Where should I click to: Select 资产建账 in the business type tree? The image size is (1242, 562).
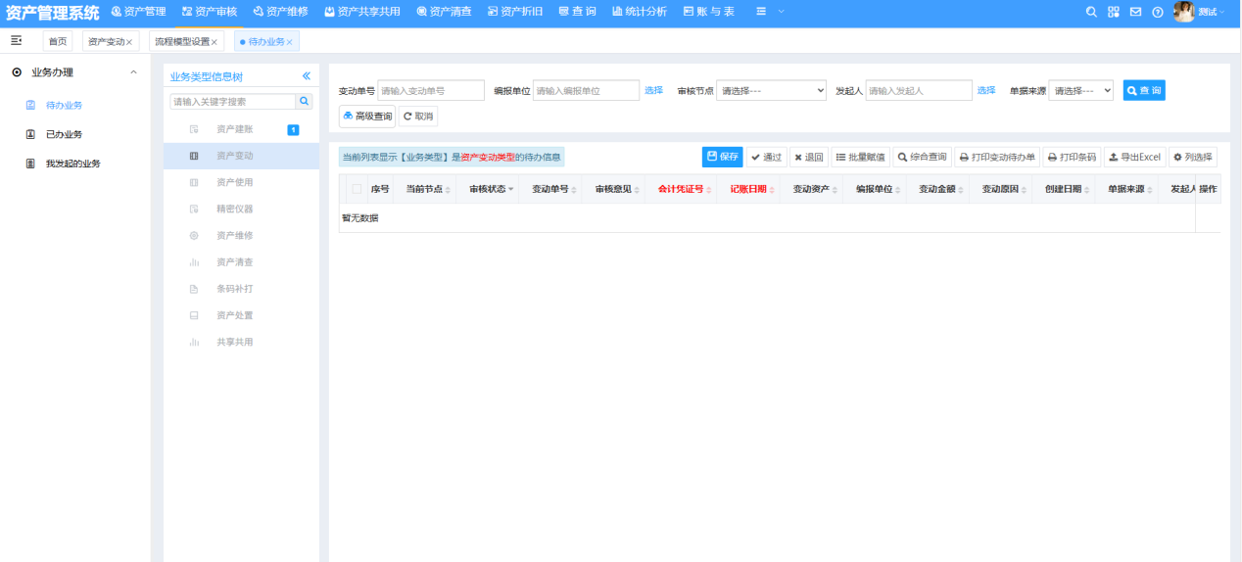[x=234, y=129]
